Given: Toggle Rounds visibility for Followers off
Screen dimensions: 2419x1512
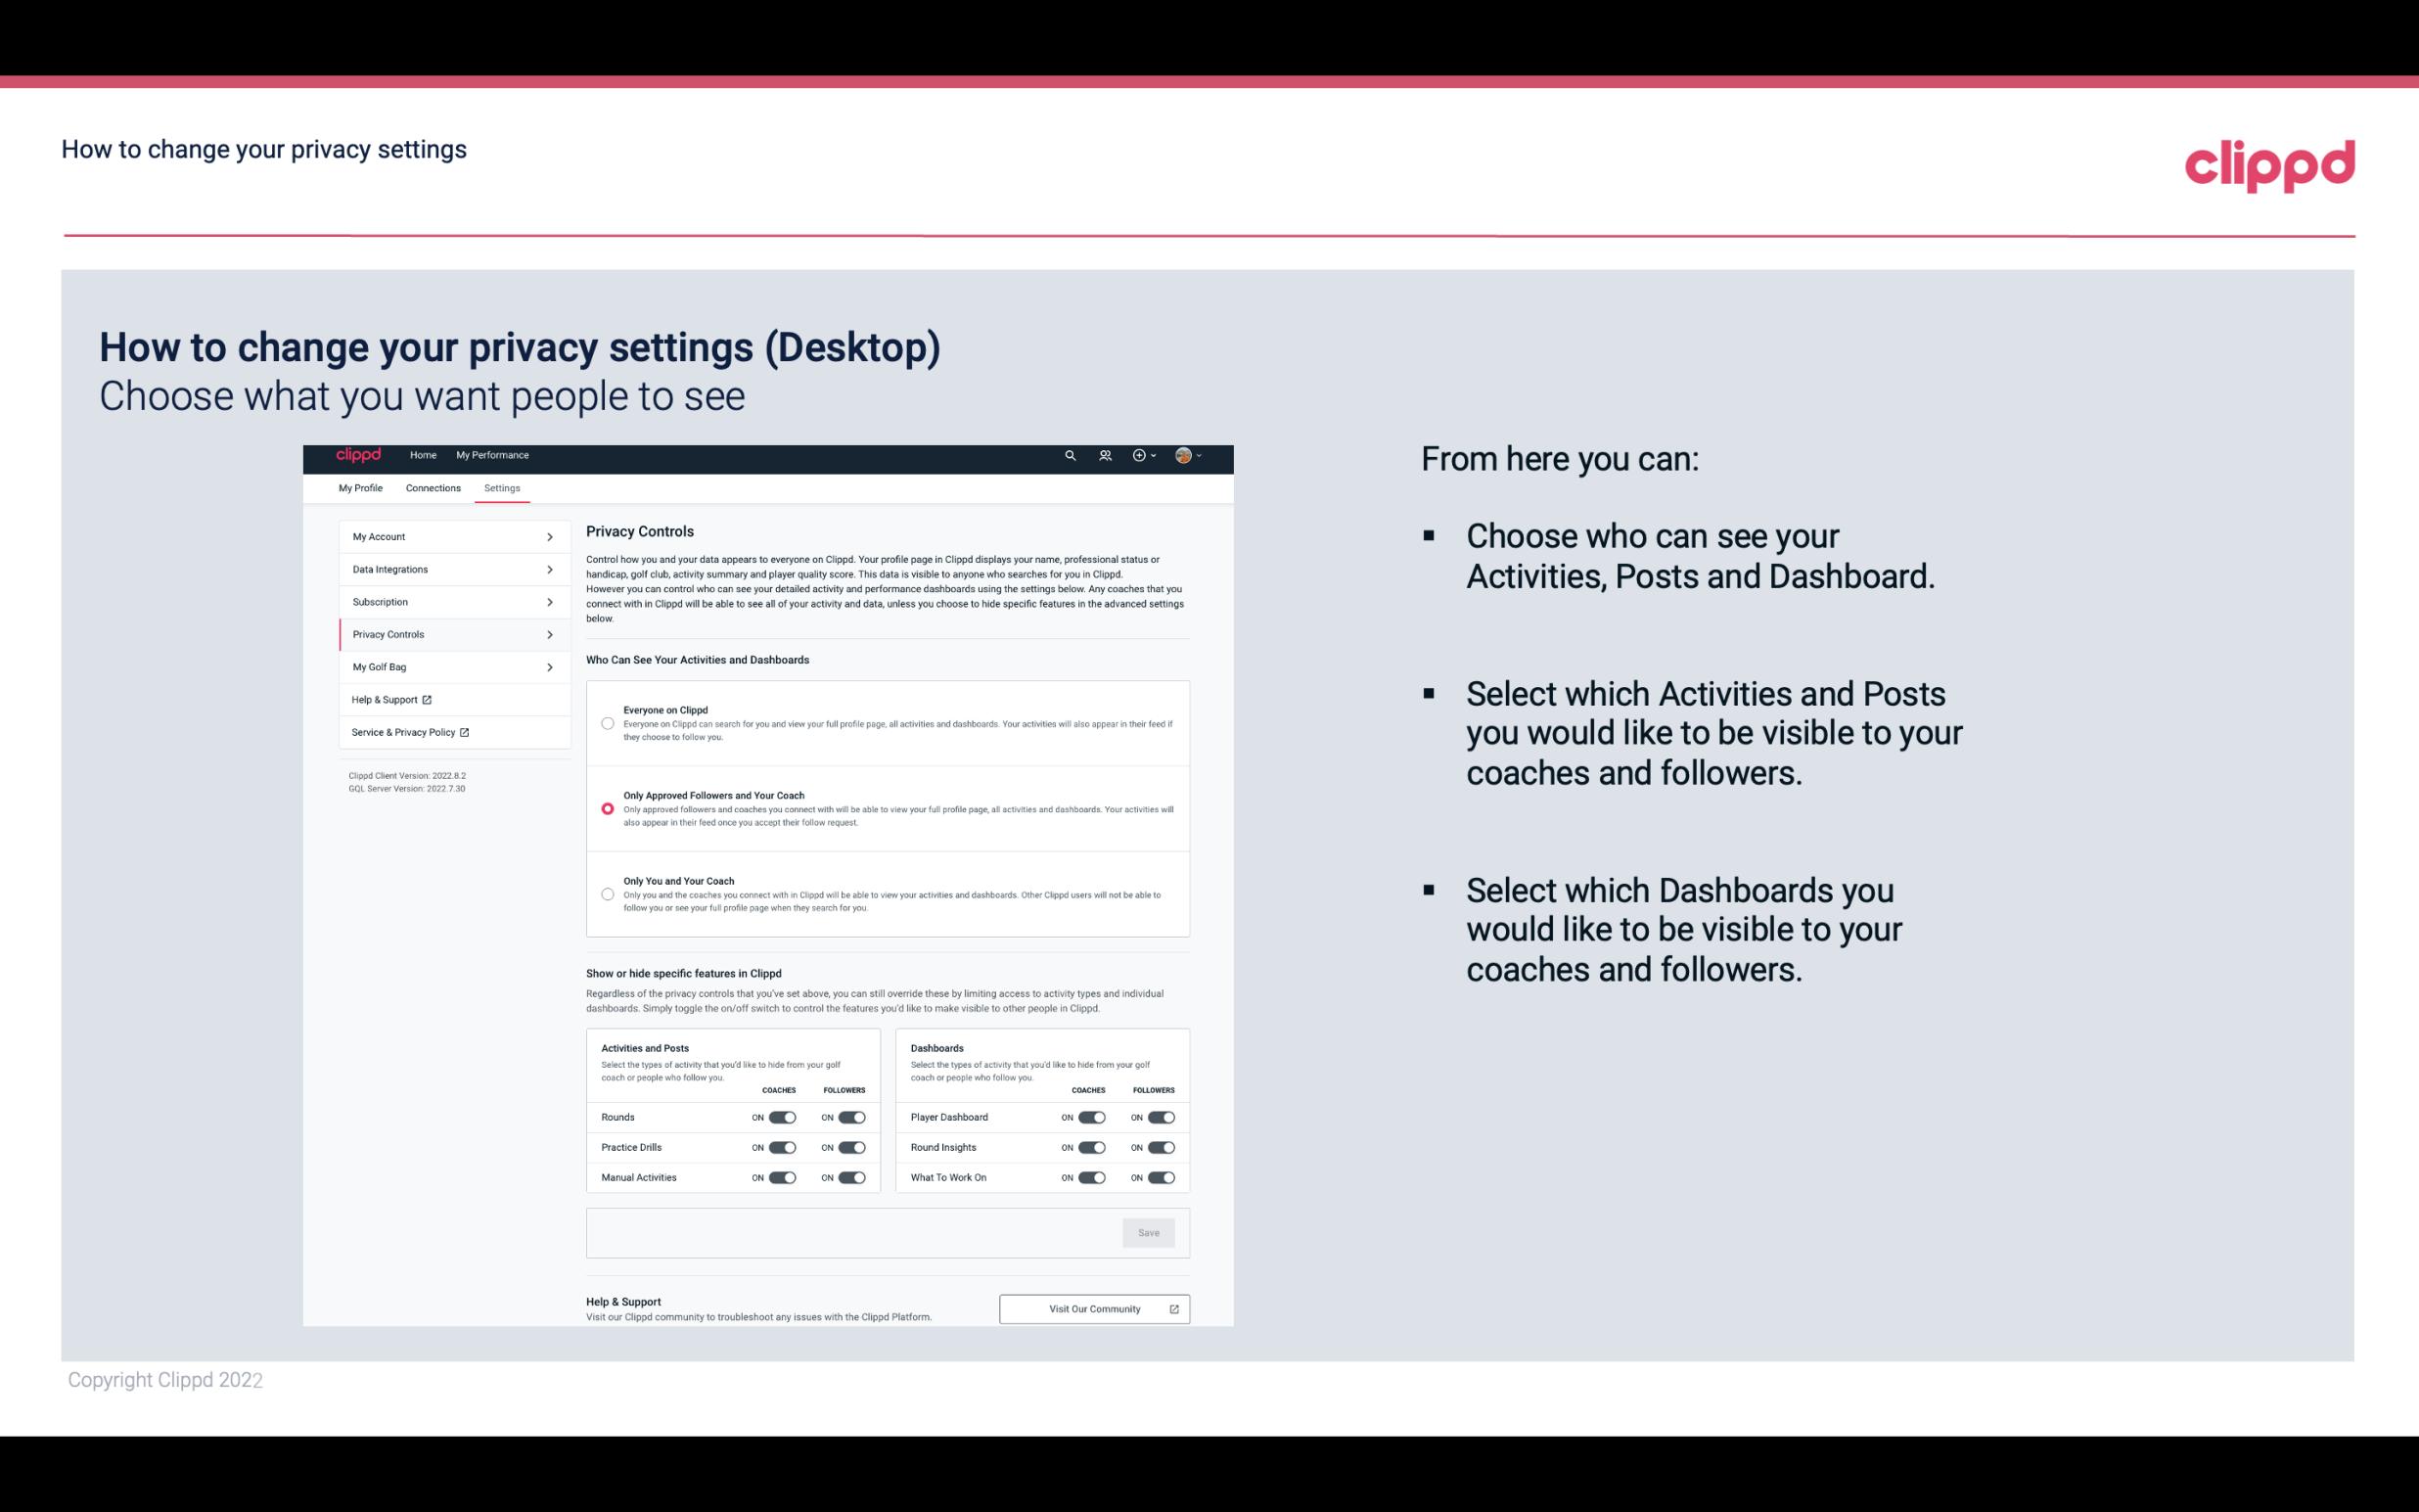Looking at the screenshot, I should point(851,1117).
